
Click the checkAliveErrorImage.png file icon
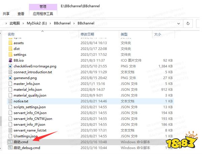[x=10, y=66]
